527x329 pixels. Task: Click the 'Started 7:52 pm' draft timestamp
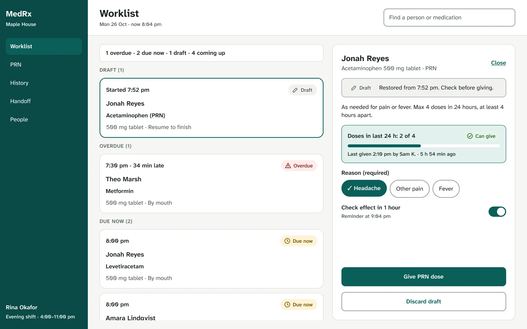click(128, 90)
